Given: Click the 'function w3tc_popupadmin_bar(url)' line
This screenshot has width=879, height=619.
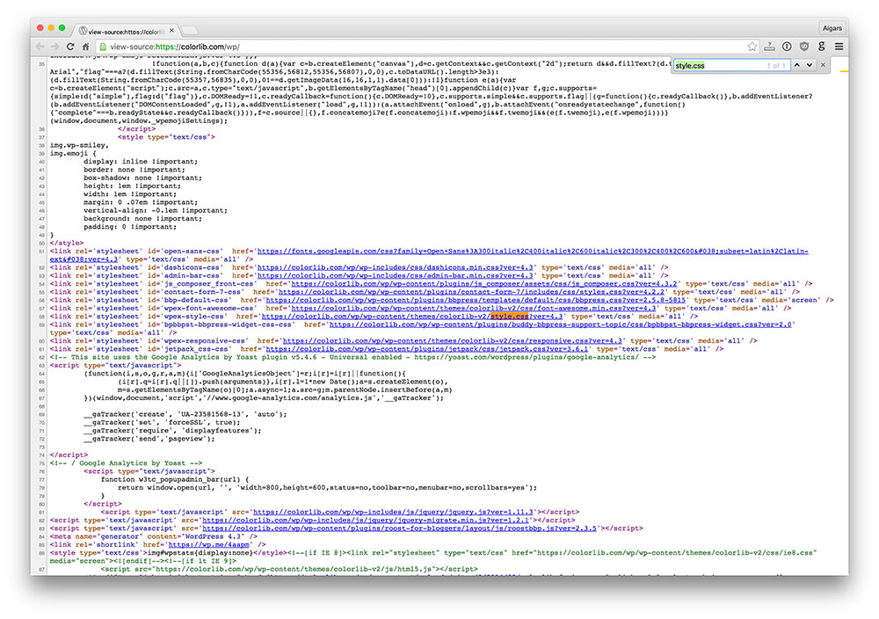Looking at the screenshot, I should click(x=174, y=479).
